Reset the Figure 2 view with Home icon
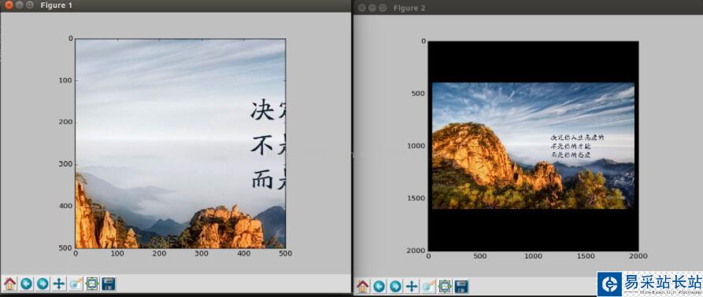703x297 pixels. coord(363,286)
